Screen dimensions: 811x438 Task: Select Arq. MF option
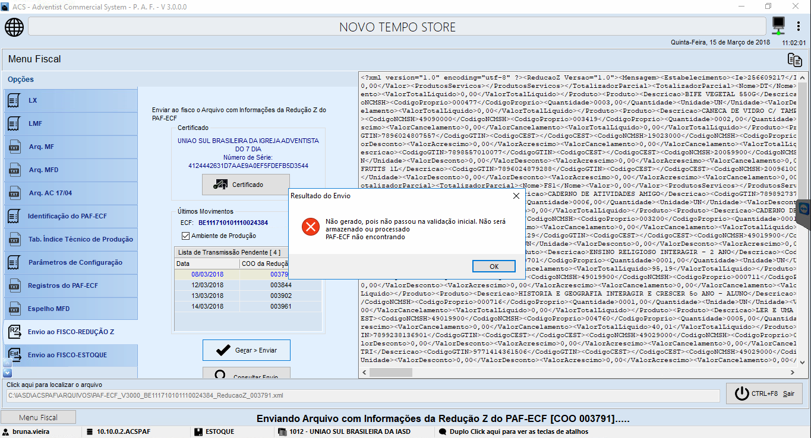[70, 147]
